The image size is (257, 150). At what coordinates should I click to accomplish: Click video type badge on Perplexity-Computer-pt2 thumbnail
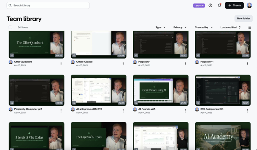[12, 103]
